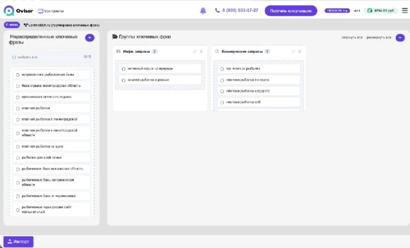Collapse the Коммерческие запросы group
Viewport: 410px width, 248px height.
(217, 51)
